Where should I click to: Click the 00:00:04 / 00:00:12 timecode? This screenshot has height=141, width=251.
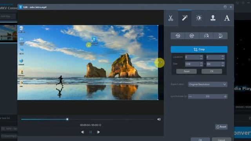pos(91,125)
